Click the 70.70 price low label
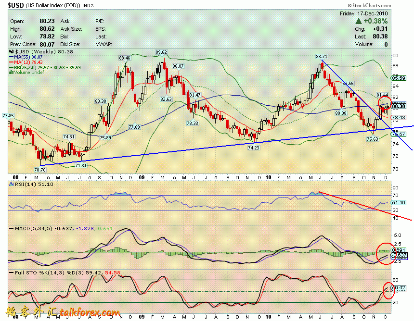Screen dimensions: 414x321 click(x=40, y=170)
